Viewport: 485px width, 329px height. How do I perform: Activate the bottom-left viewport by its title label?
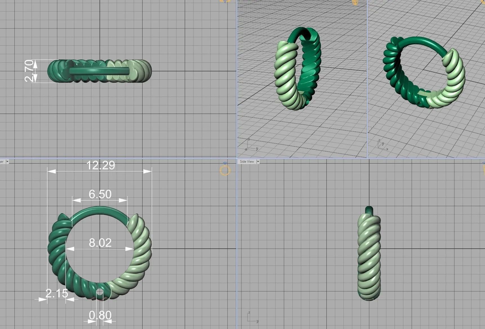point(3,162)
